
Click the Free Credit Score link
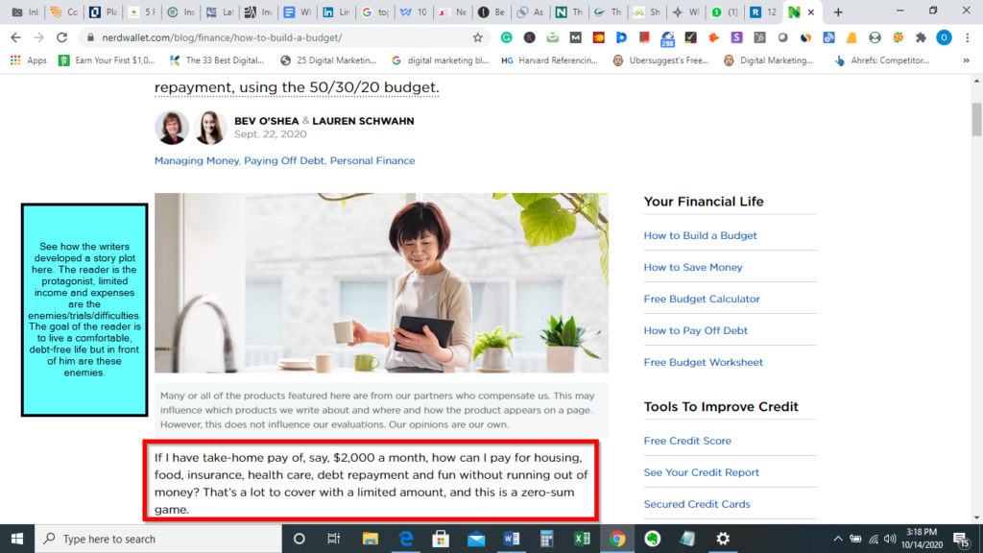(687, 441)
